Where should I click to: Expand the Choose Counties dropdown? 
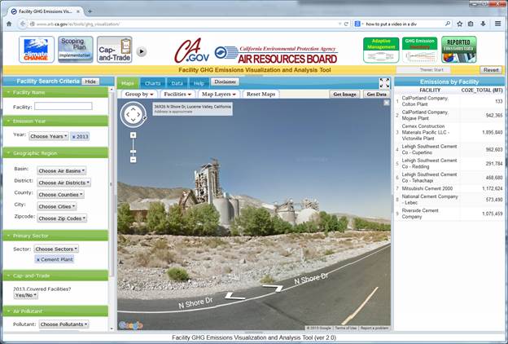click(x=60, y=194)
